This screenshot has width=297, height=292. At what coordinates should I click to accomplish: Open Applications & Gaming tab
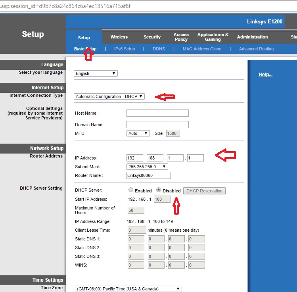pyautogui.click(x=213, y=37)
